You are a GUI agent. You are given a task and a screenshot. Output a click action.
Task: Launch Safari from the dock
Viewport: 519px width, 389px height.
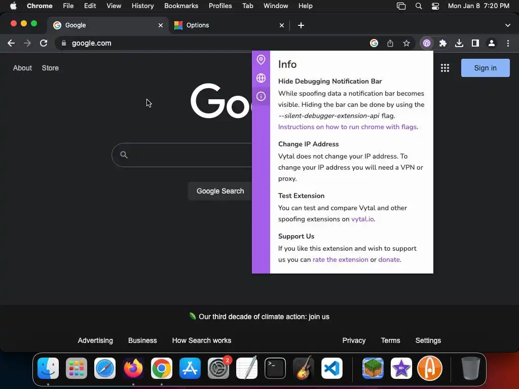click(105, 368)
